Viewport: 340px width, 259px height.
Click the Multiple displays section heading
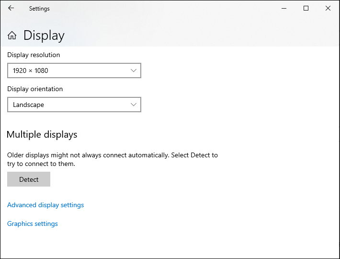click(42, 135)
